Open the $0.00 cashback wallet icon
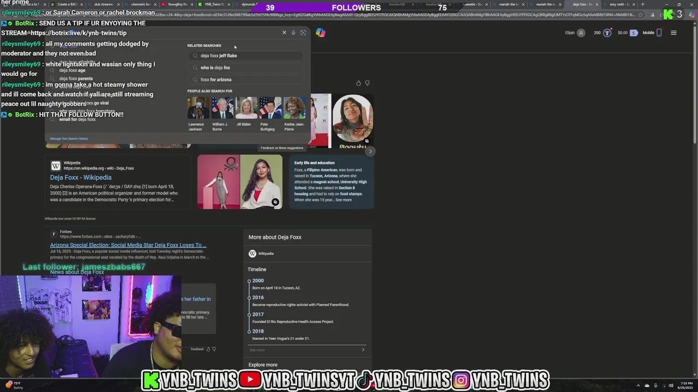 pos(633,33)
